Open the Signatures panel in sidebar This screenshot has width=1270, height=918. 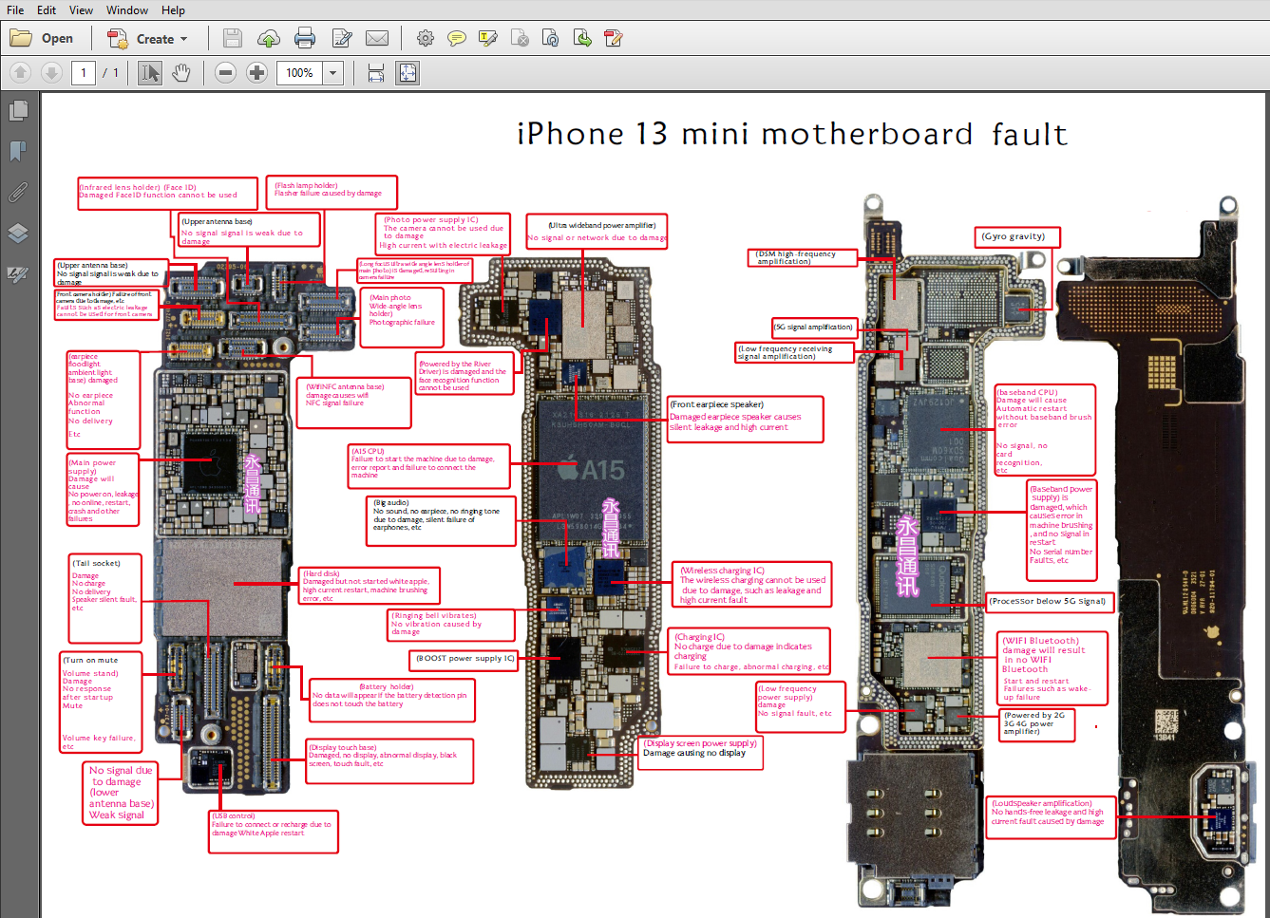[x=18, y=274]
